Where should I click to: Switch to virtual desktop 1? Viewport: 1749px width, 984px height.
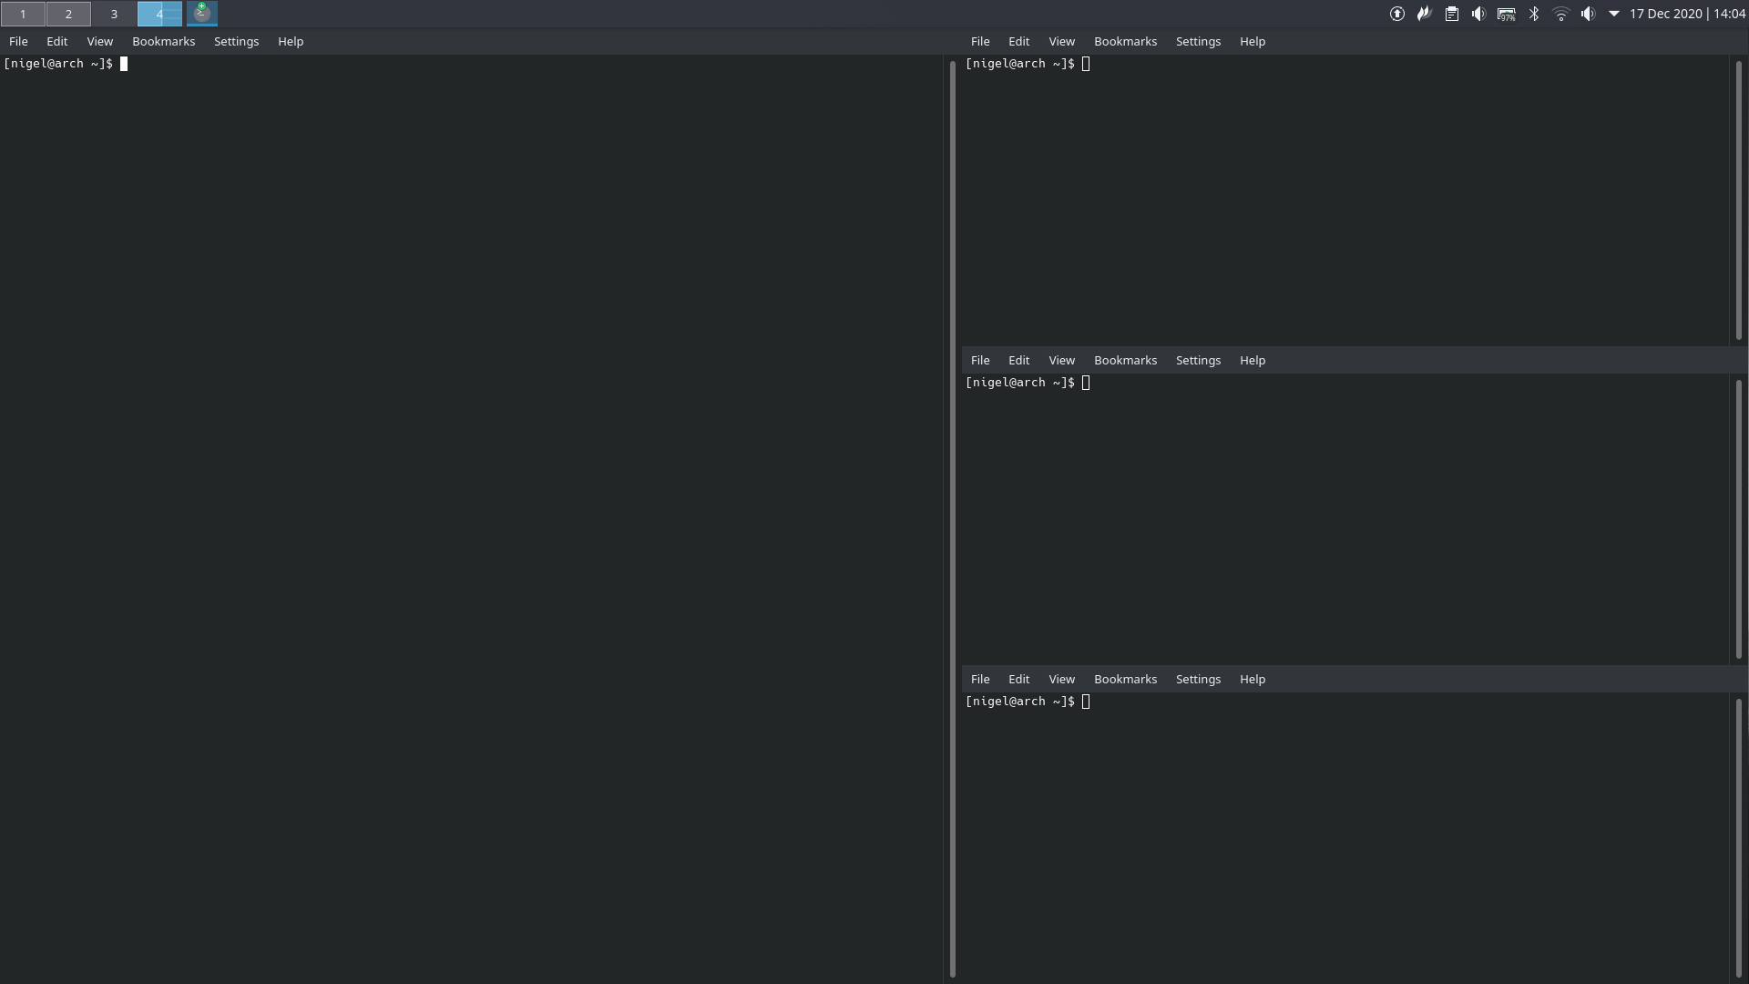coord(23,14)
